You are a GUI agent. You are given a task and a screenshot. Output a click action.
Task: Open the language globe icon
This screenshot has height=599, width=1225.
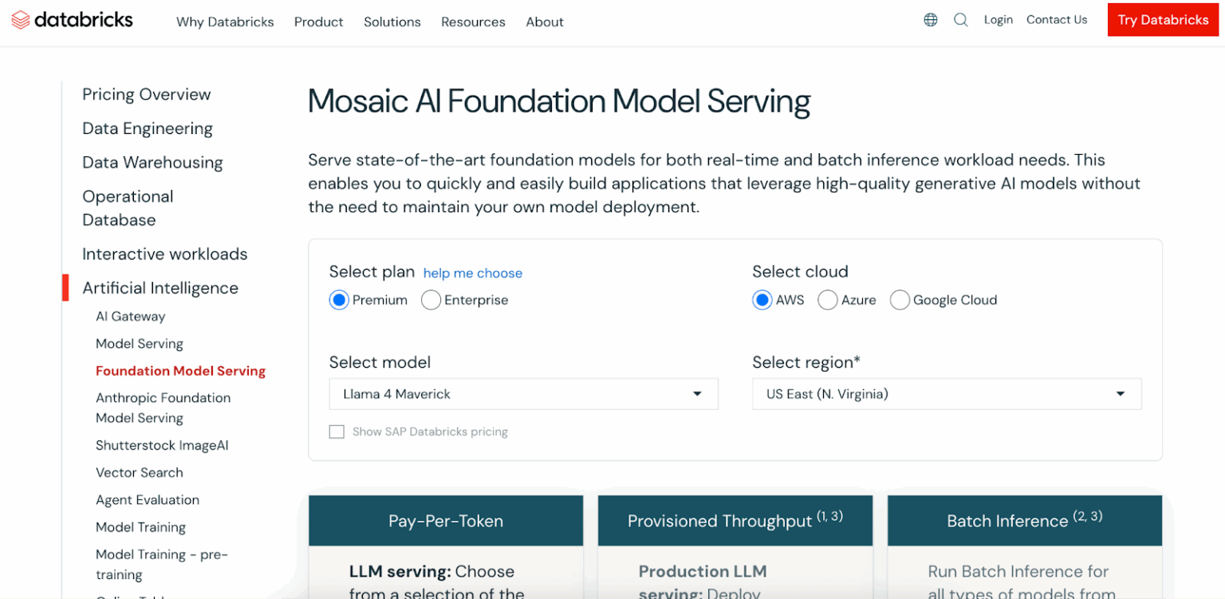tap(931, 19)
